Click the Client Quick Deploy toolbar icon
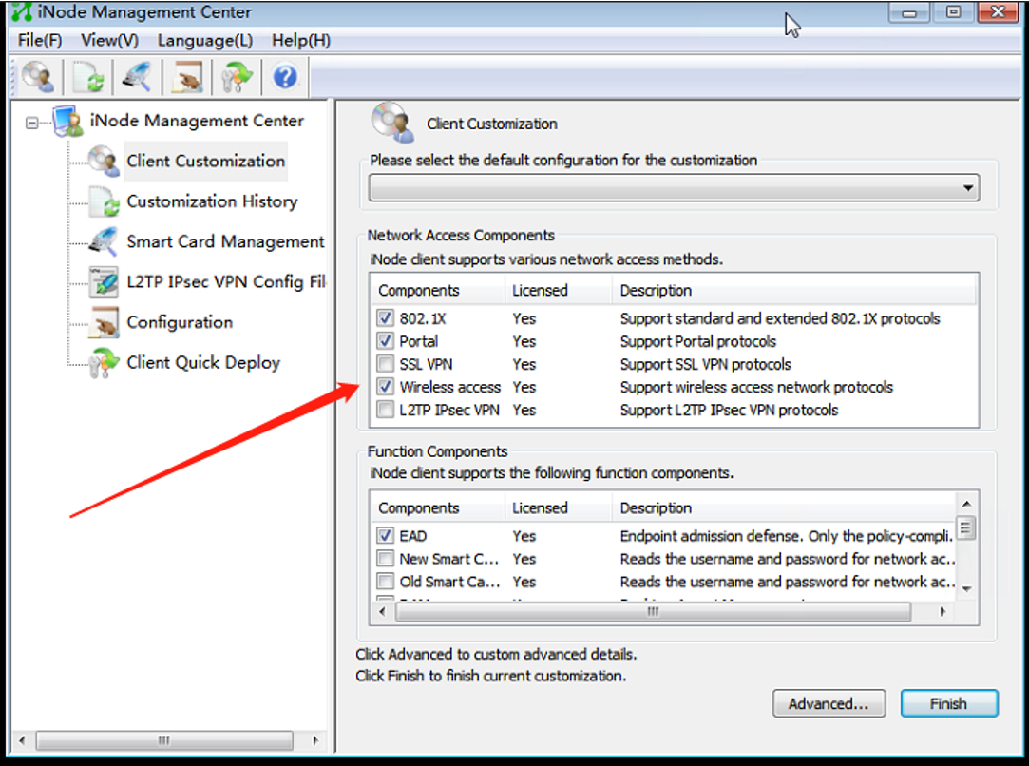The width and height of the screenshot is (1029, 766). click(x=237, y=77)
